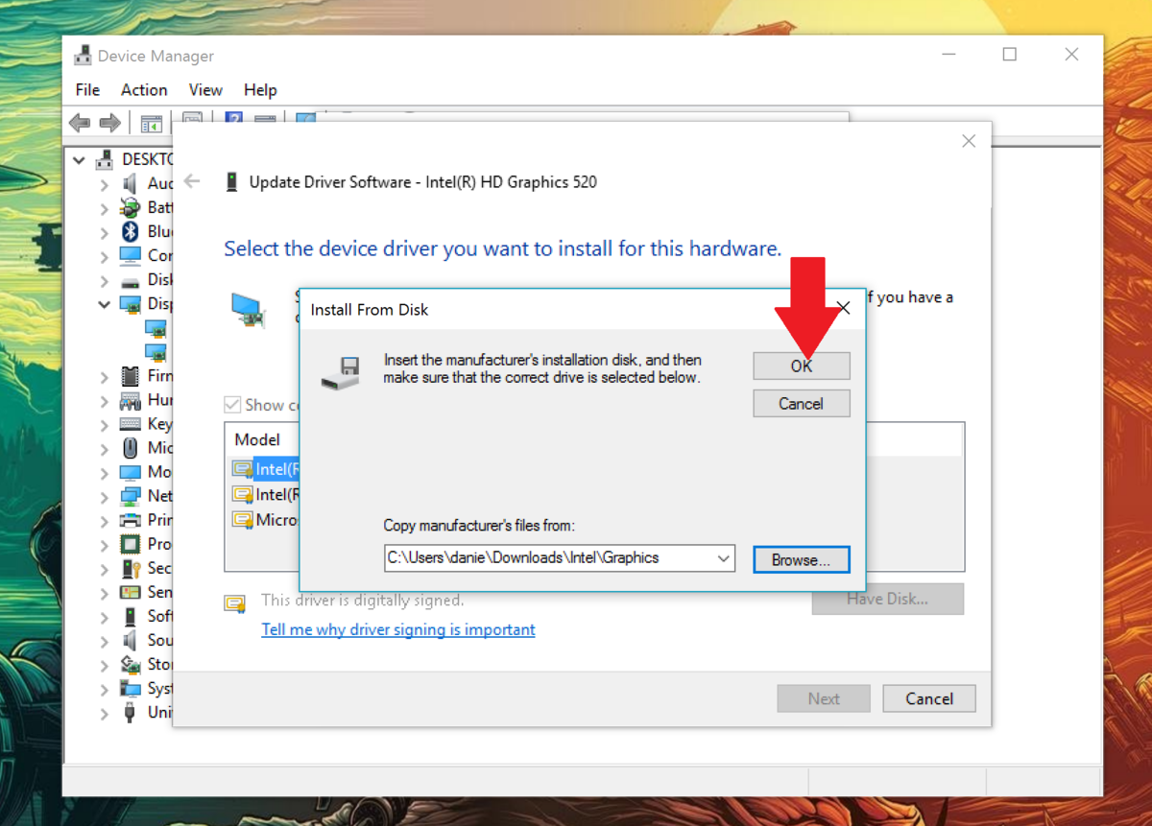Click the Storage controllers icon
The height and width of the screenshot is (826, 1152).
pos(131,664)
